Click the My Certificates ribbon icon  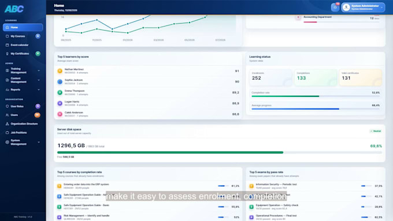pos(8,54)
